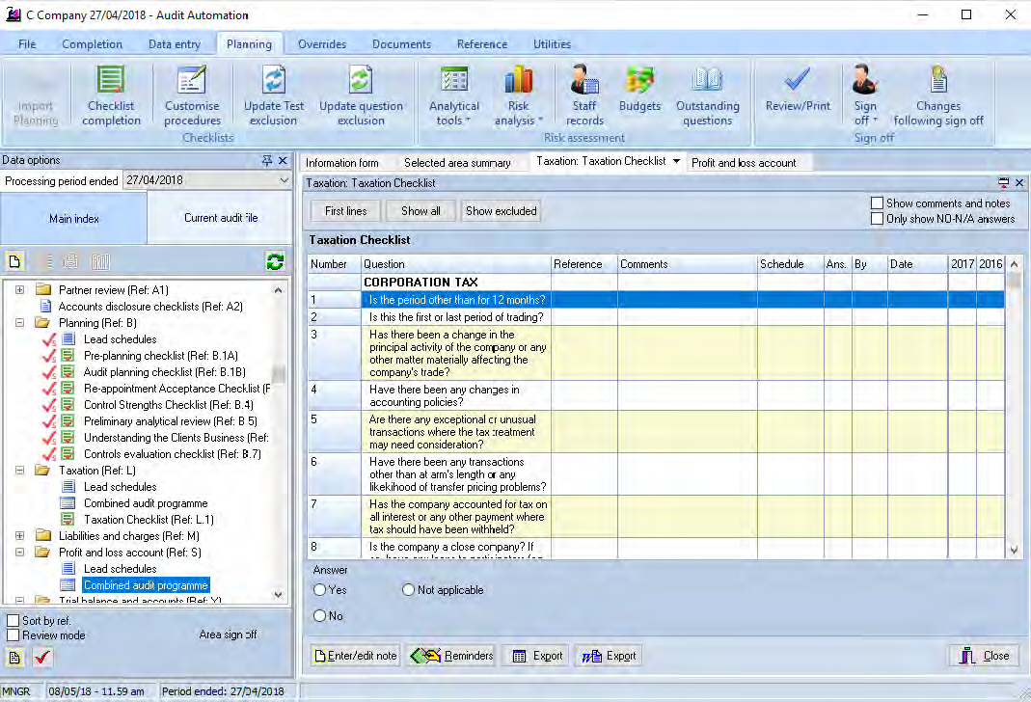Click Show all button
This screenshot has height=702, width=1031.
coord(421,211)
